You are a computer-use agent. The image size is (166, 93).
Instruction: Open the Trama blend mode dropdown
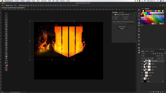[148, 56]
